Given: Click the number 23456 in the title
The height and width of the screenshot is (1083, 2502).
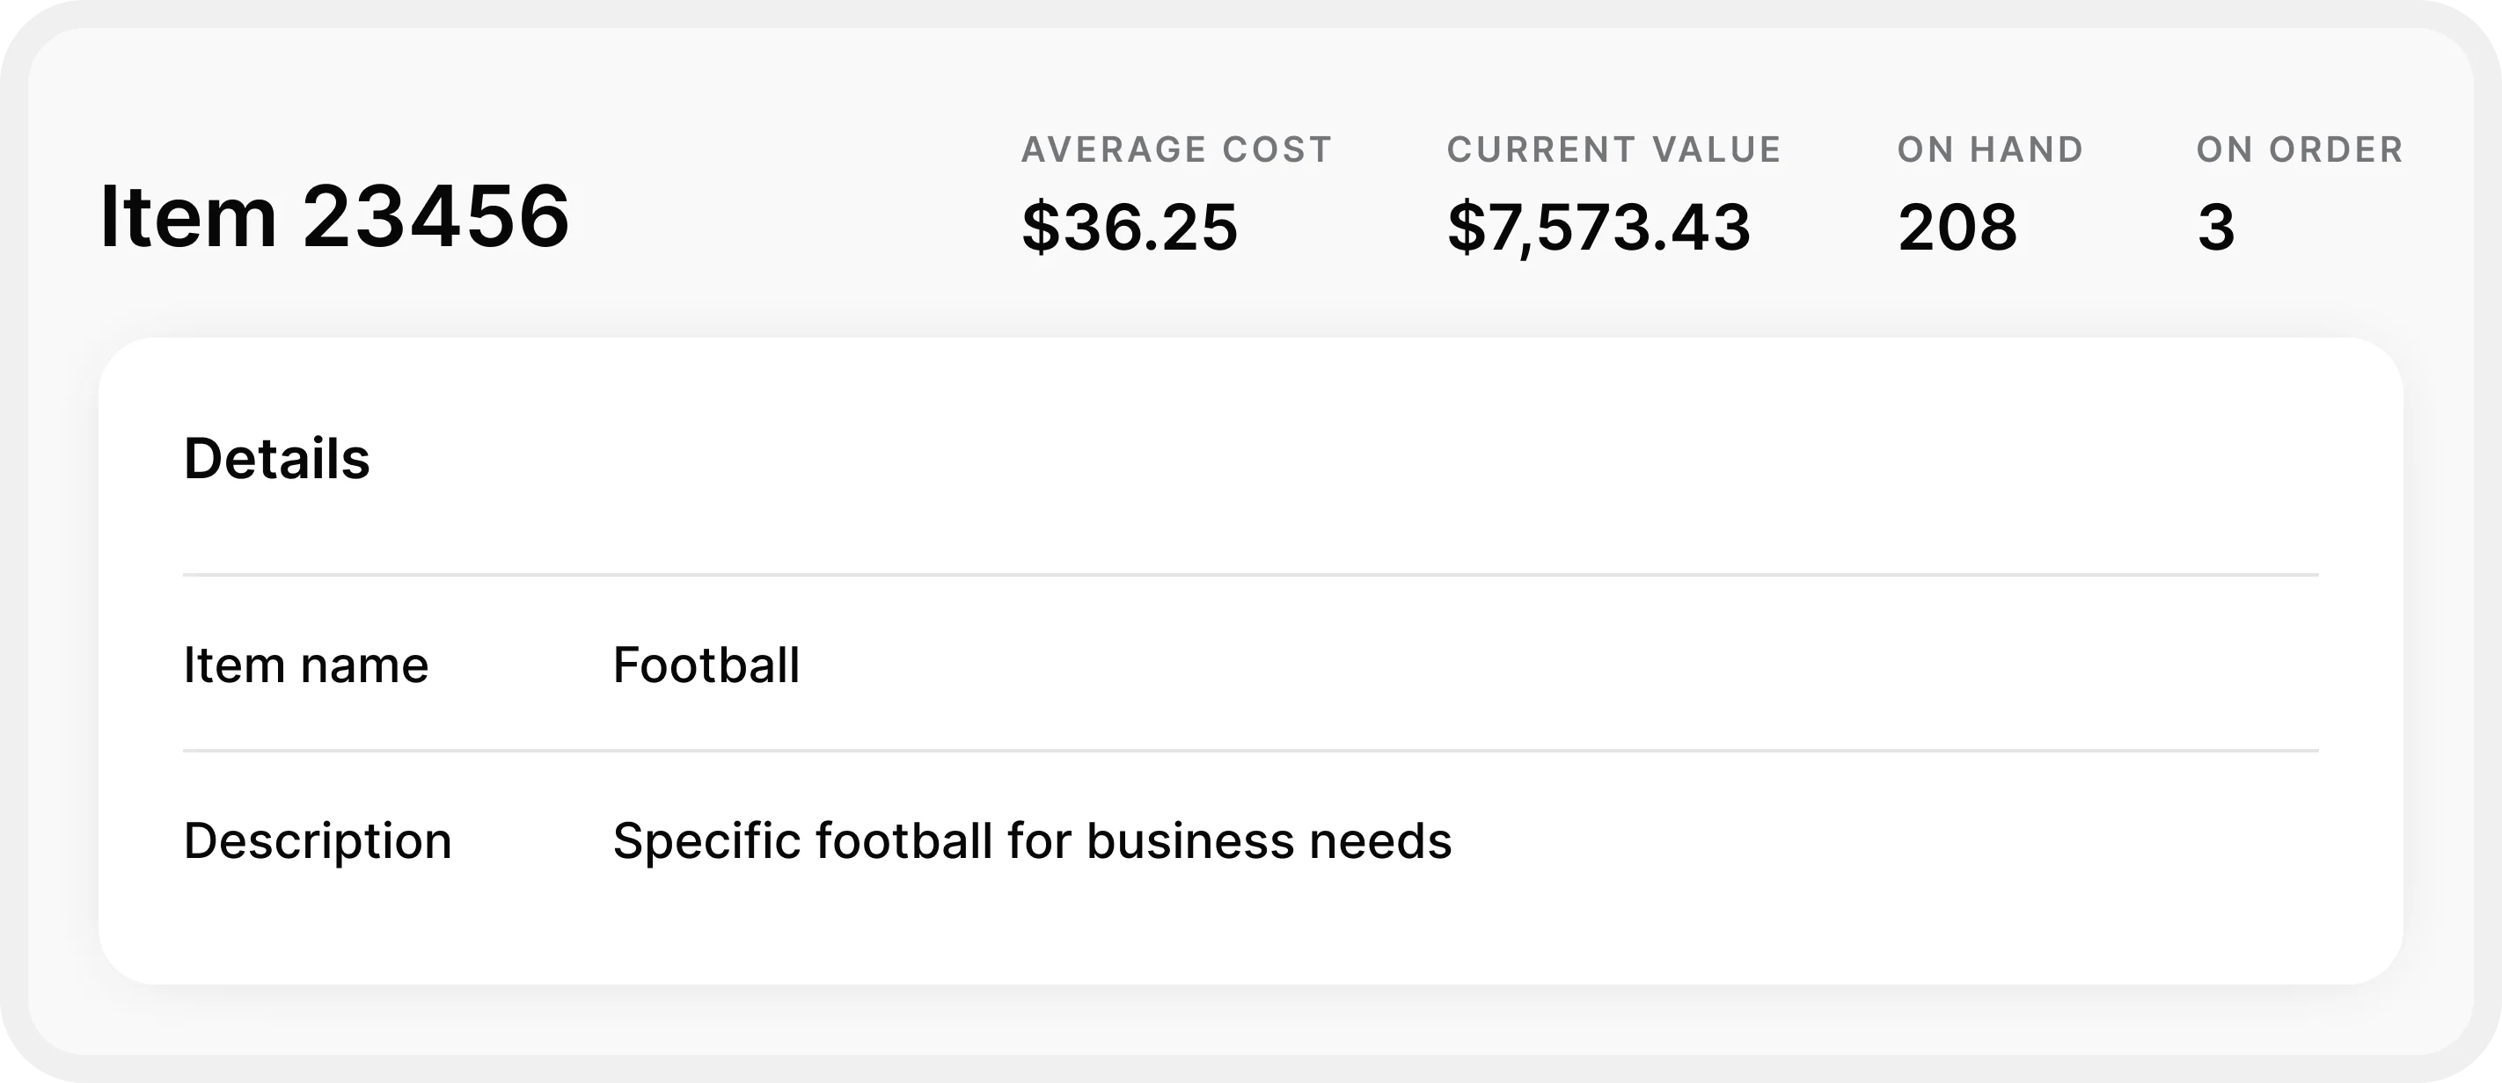Looking at the screenshot, I should tap(436, 217).
